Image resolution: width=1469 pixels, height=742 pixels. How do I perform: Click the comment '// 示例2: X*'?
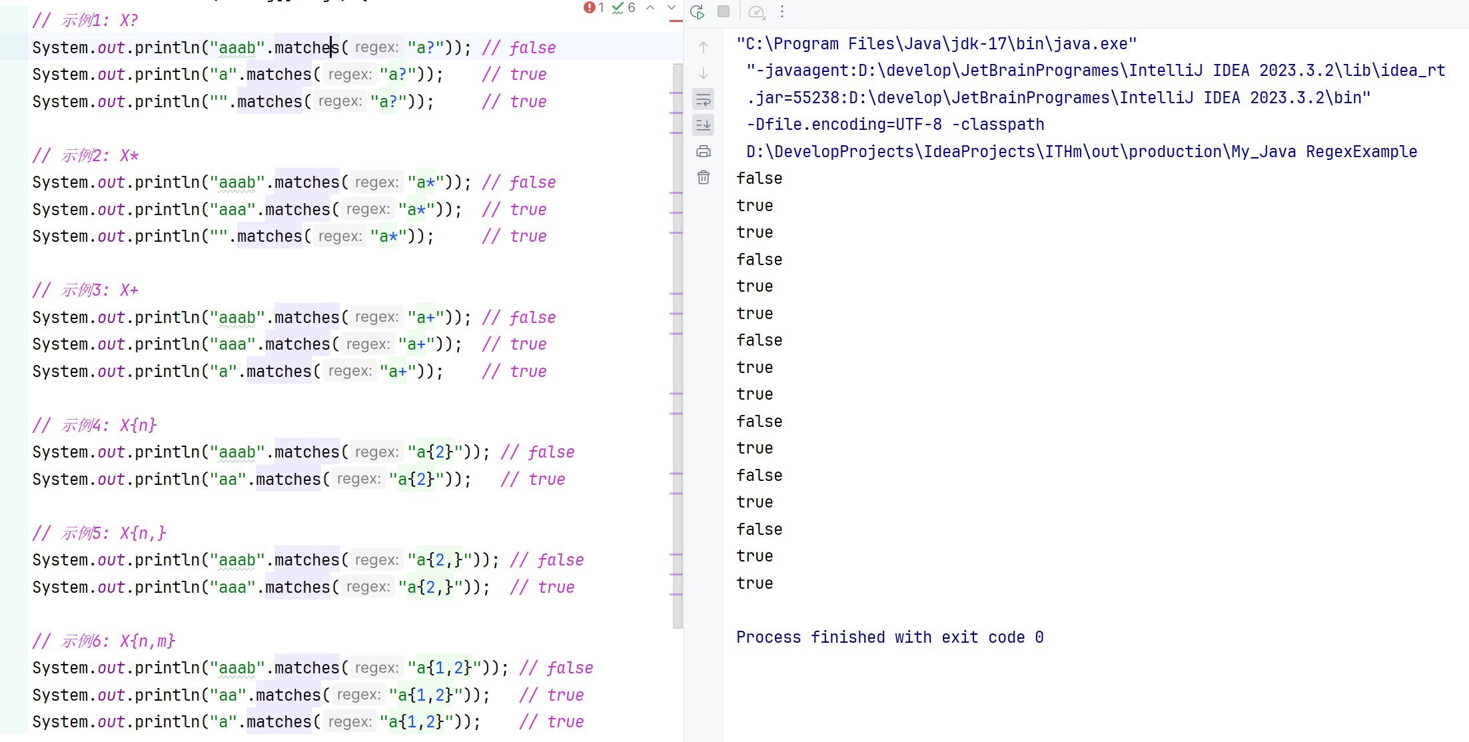coord(85,155)
